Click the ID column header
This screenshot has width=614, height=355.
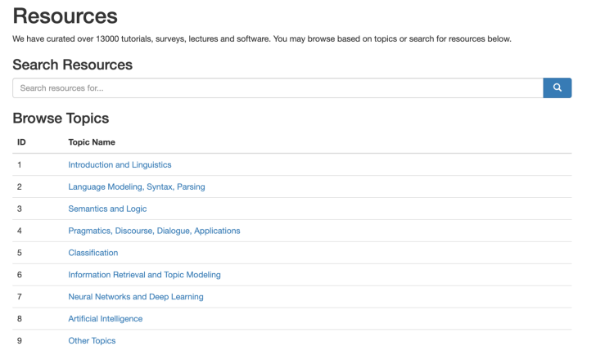(21, 142)
